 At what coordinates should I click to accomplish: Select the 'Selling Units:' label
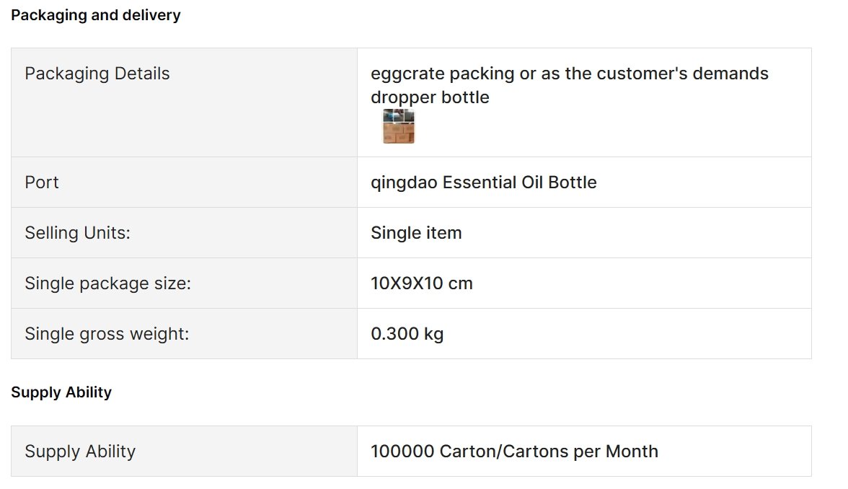click(77, 232)
